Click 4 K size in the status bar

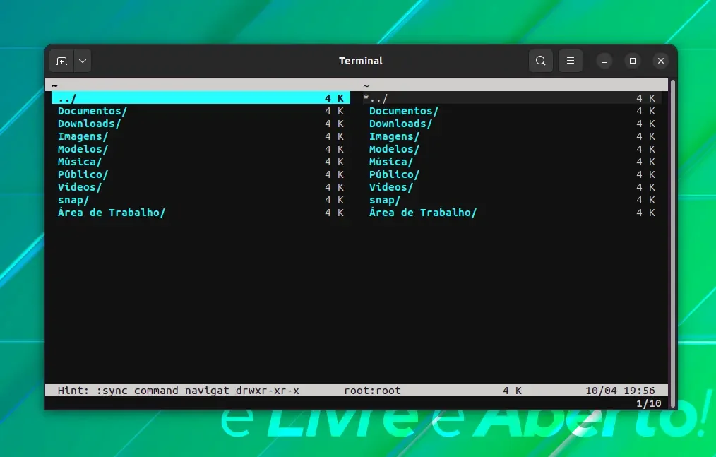[x=512, y=391]
